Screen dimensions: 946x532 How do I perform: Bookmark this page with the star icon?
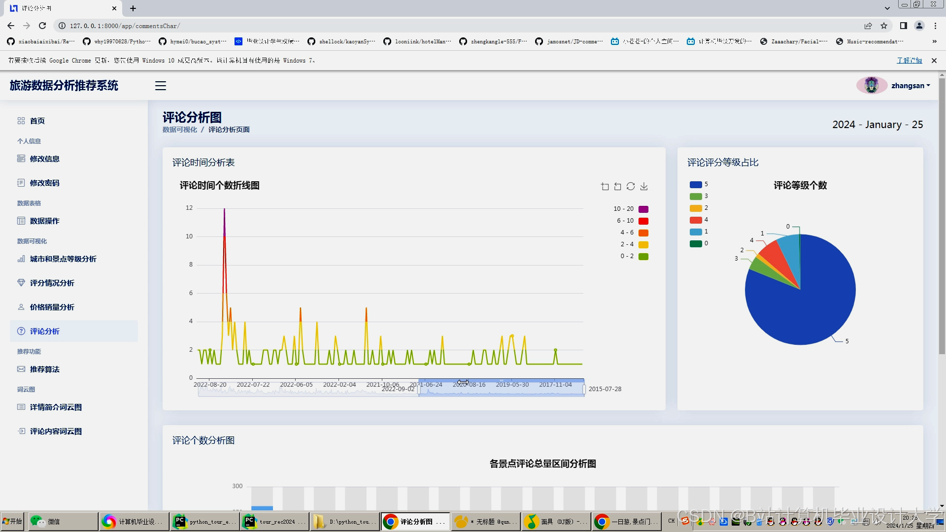tap(884, 26)
